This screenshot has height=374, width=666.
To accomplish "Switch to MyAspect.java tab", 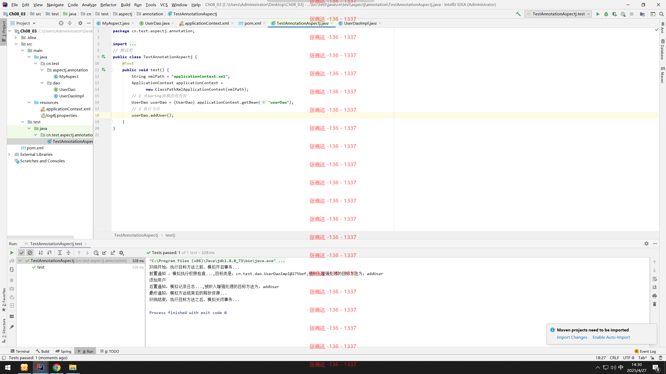I will [x=116, y=23].
